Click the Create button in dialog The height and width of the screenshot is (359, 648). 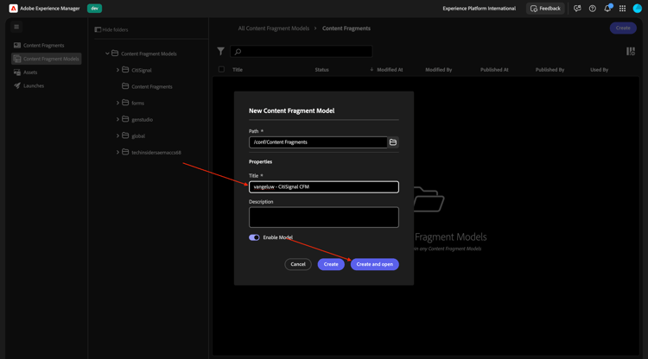pyautogui.click(x=331, y=264)
